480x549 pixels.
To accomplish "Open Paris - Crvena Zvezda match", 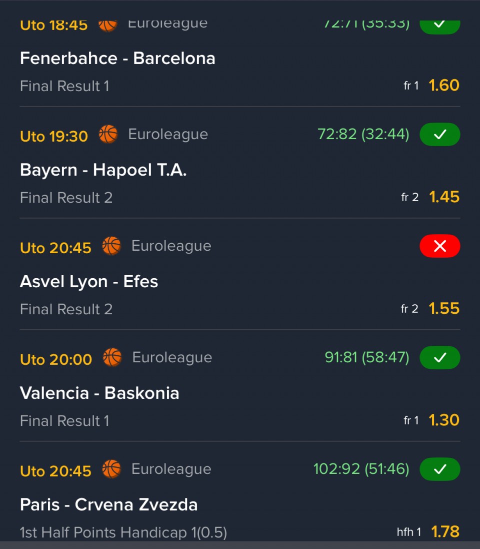I will [108, 505].
